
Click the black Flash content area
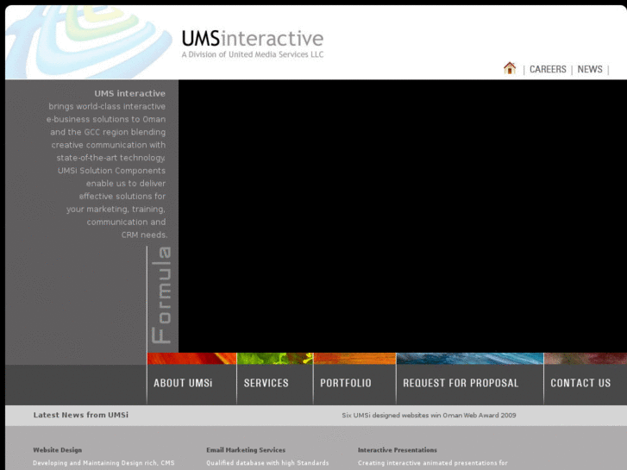tap(403, 216)
